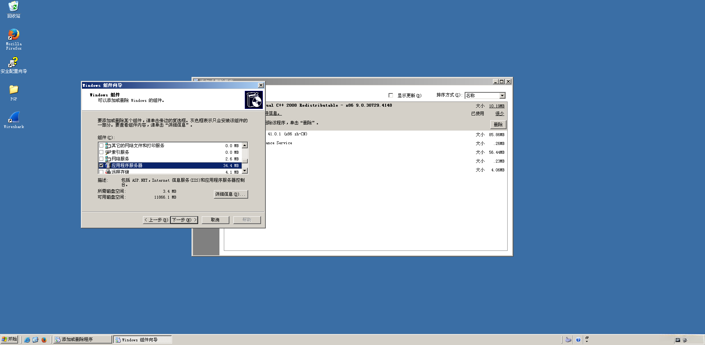Cancel the Windows component wizard
The width and height of the screenshot is (705, 345).
pyautogui.click(x=215, y=220)
